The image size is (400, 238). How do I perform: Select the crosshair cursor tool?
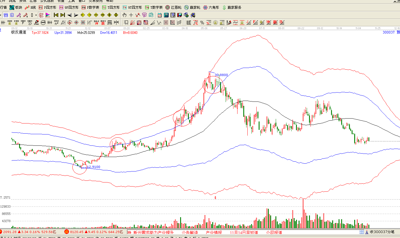[x=131, y=15]
